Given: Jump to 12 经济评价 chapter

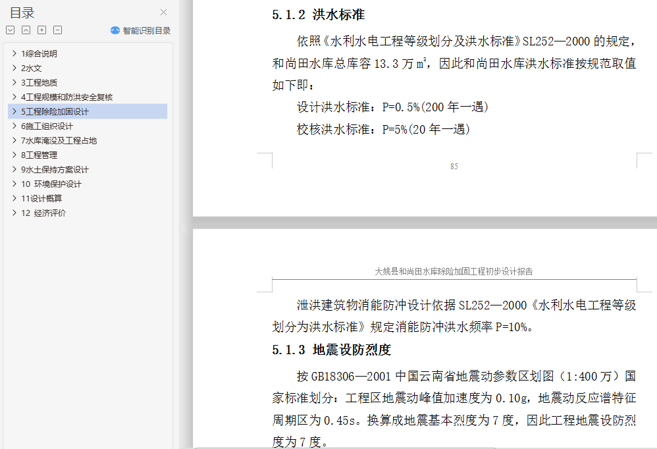Looking at the screenshot, I should pos(43,213).
